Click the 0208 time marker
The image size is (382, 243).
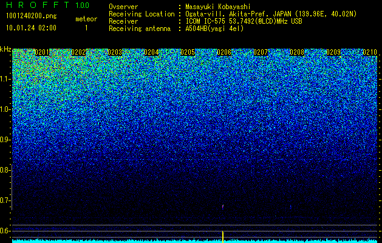tap(297, 52)
